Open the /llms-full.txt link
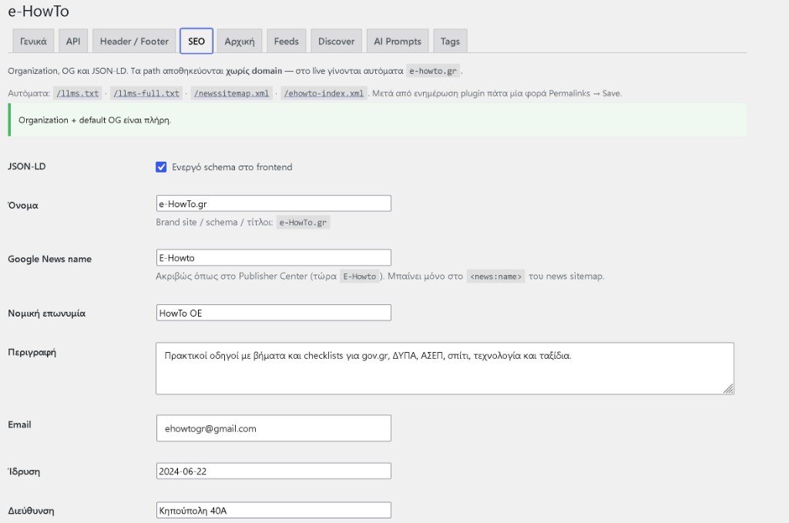The height and width of the screenshot is (523, 789). pyautogui.click(x=146, y=93)
